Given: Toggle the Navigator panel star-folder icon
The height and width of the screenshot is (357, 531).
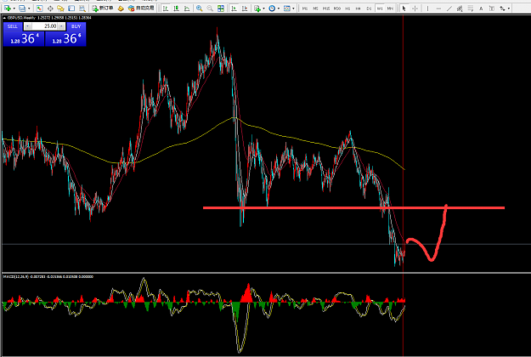Looking at the screenshot, I should point(60,8).
